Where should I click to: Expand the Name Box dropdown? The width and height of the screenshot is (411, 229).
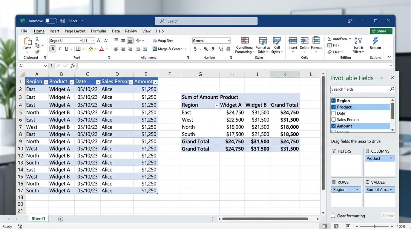[45, 66]
